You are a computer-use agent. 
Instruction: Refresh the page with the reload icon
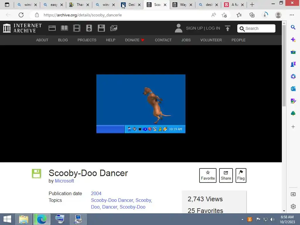point(21,15)
